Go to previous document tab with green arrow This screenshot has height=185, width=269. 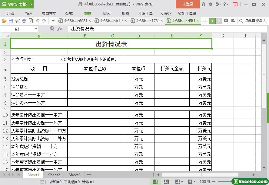click(212, 21)
